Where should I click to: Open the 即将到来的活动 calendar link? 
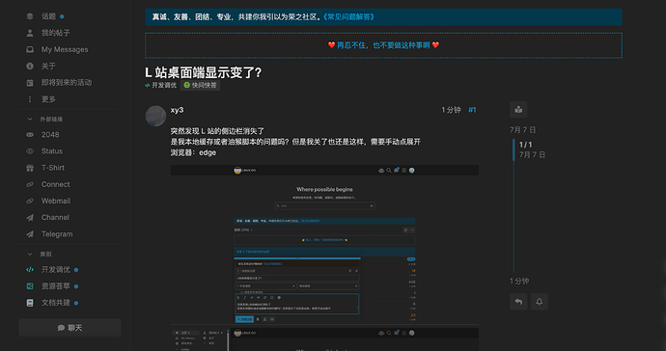68,82
